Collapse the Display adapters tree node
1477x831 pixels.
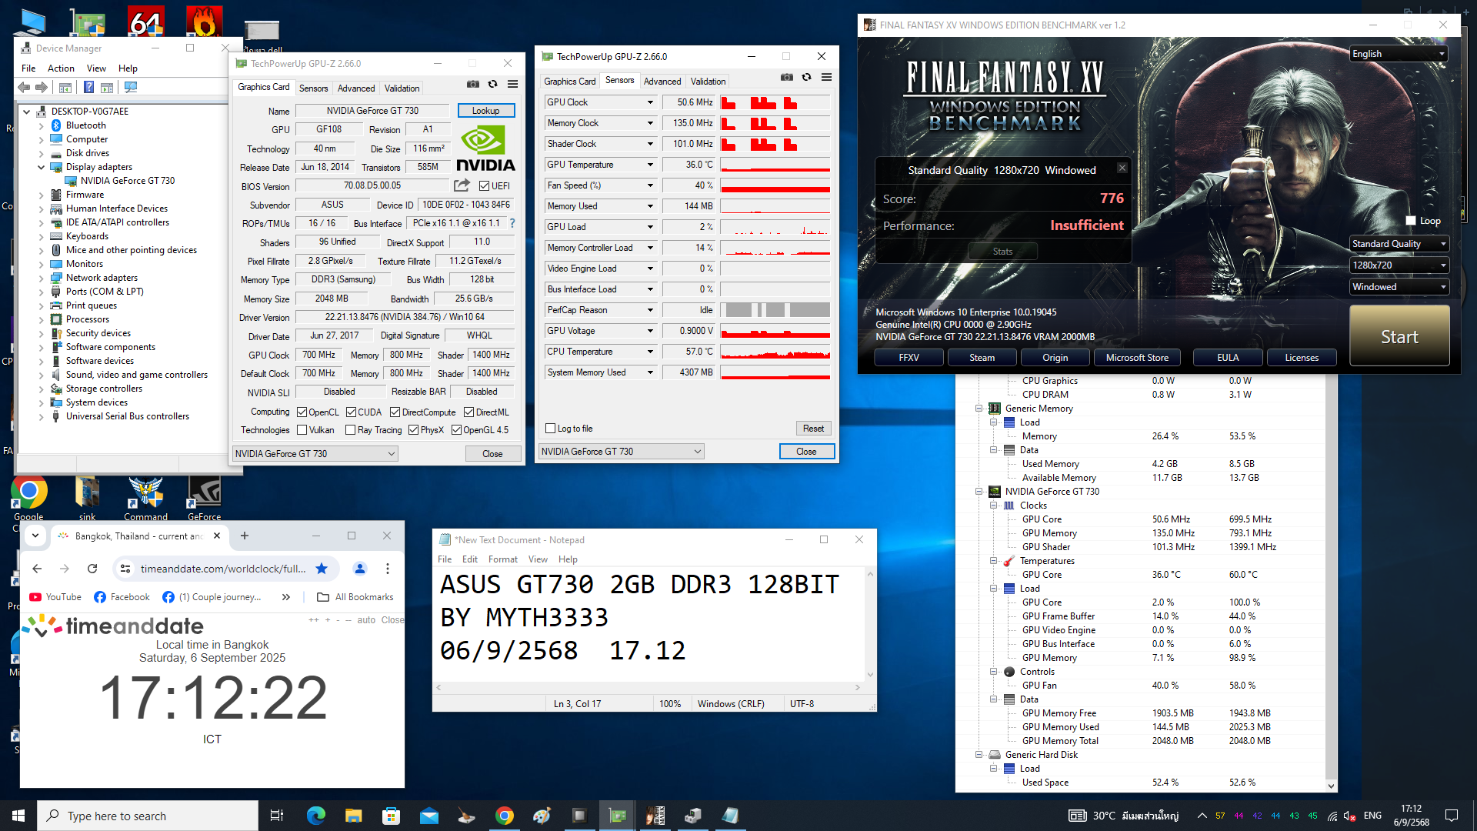(41, 167)
